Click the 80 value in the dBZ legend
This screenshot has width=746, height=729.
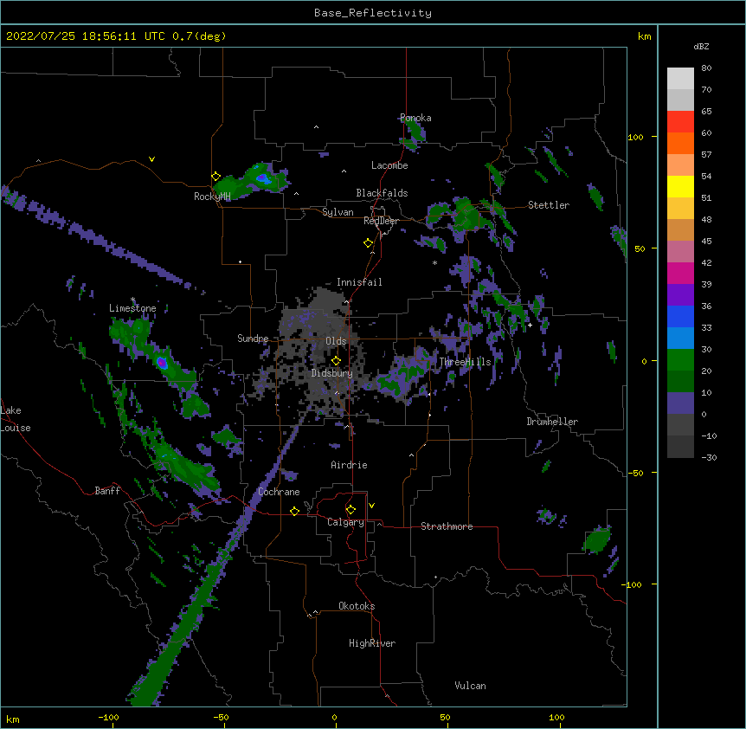pyautogui.click(x=706, y=68)
